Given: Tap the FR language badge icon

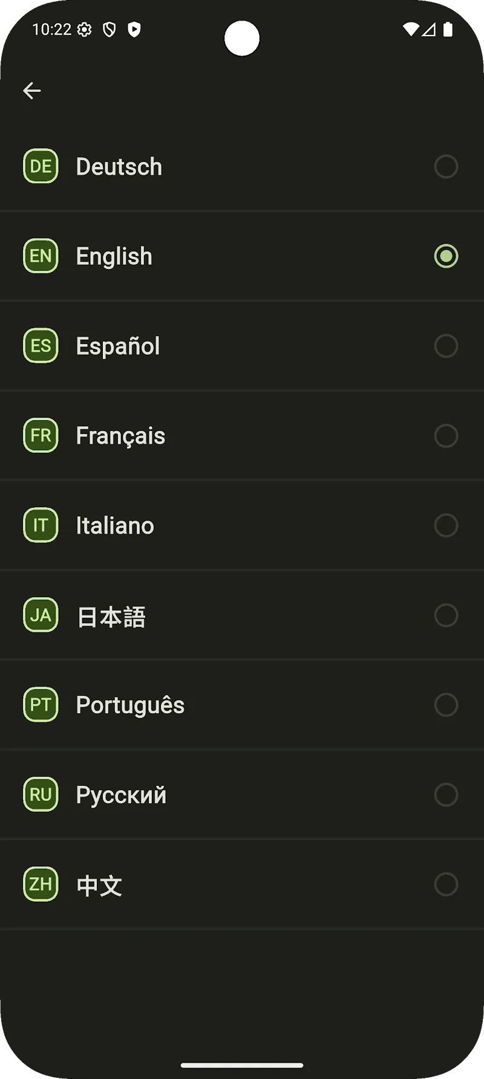Looking at the screenshot, I should (41, 435).
